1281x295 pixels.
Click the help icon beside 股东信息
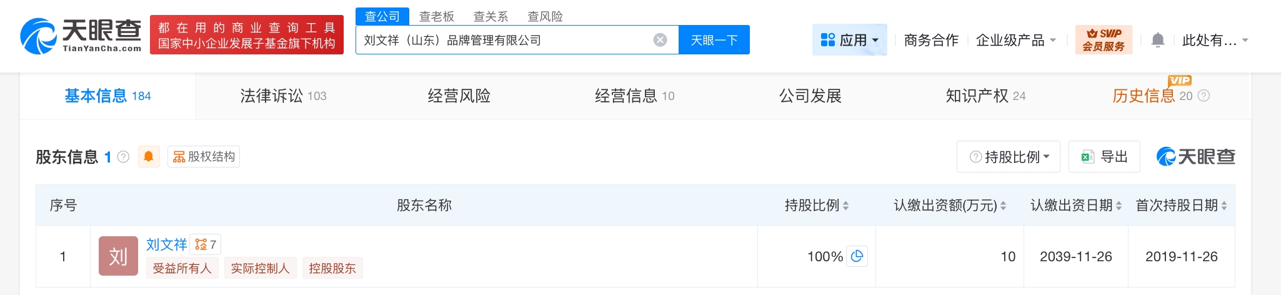[x=124, y=157]
